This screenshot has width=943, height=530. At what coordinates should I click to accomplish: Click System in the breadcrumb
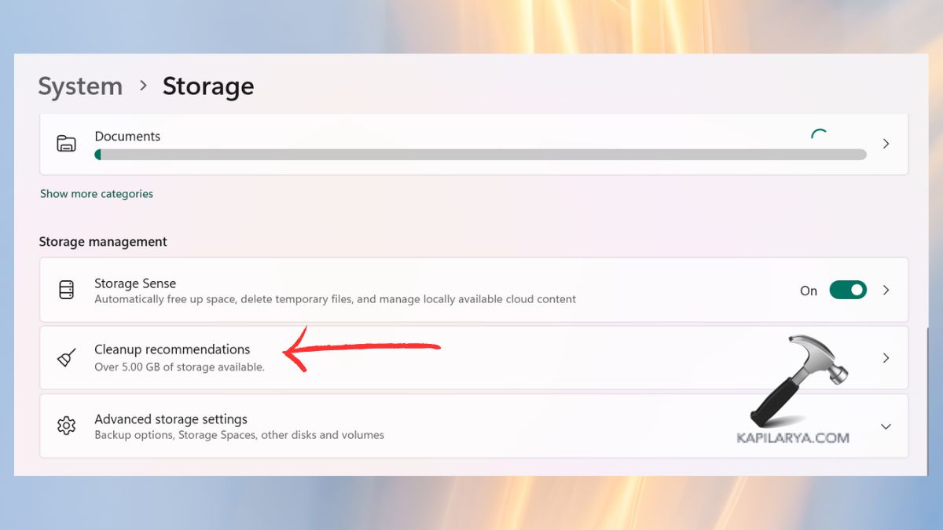click(x=79, y=86)
